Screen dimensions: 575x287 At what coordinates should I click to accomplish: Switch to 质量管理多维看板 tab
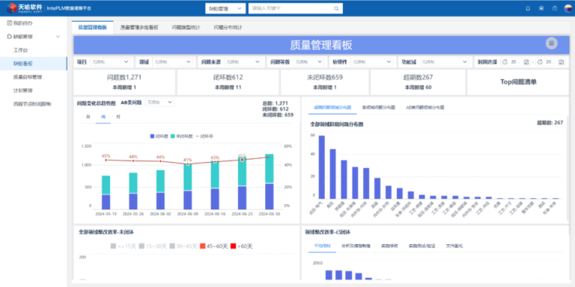click(139, 28)
